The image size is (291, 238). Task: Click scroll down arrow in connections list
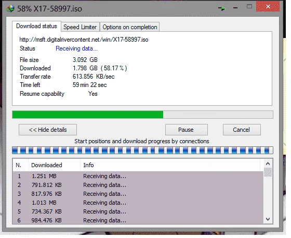click(268, 219)
